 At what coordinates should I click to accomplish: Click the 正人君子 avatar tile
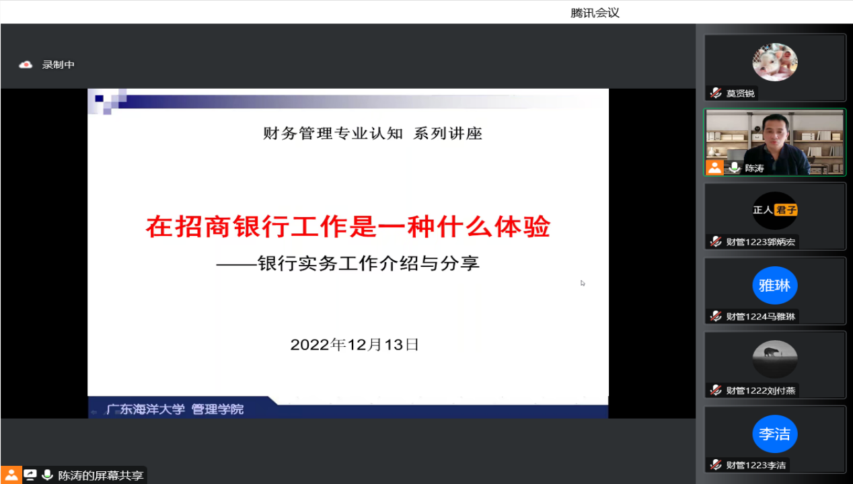click(774, 210)
